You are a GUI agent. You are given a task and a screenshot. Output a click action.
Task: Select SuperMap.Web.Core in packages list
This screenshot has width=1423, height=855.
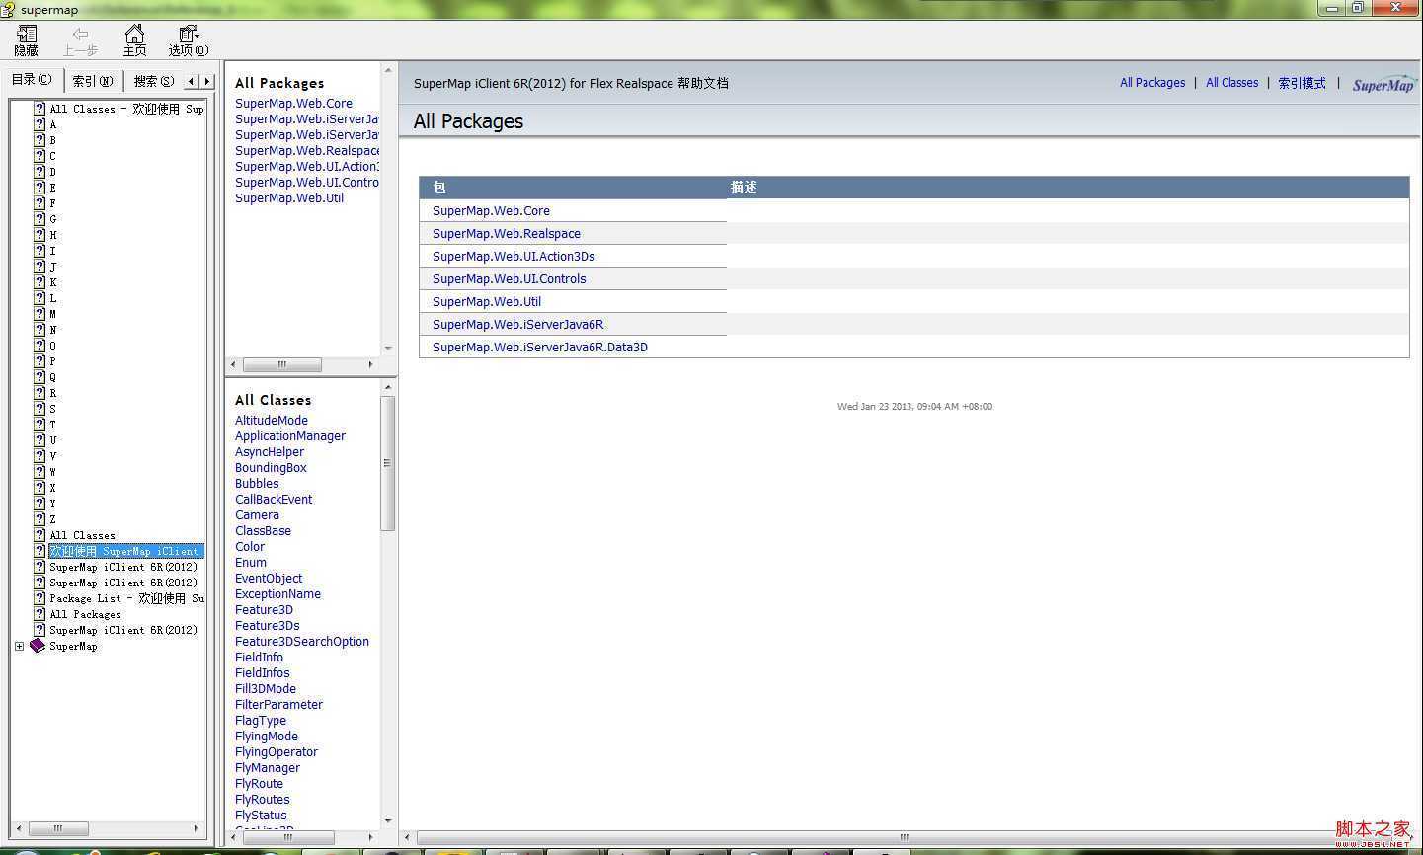tap(293, 103)
